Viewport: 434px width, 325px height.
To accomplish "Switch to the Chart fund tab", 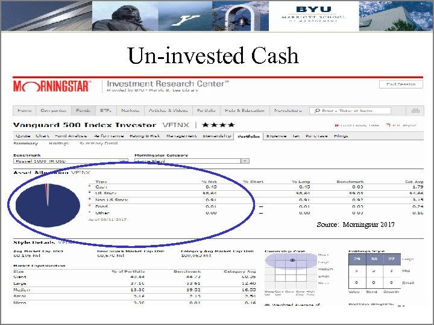I will (42, 136).
